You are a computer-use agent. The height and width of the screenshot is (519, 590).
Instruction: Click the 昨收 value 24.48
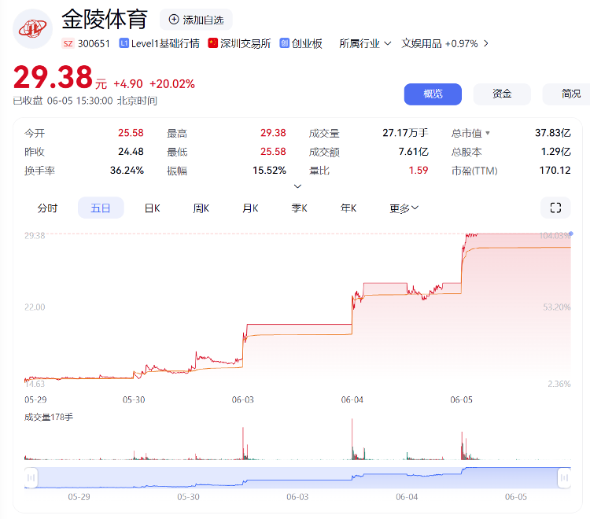[x=131, y=152]
